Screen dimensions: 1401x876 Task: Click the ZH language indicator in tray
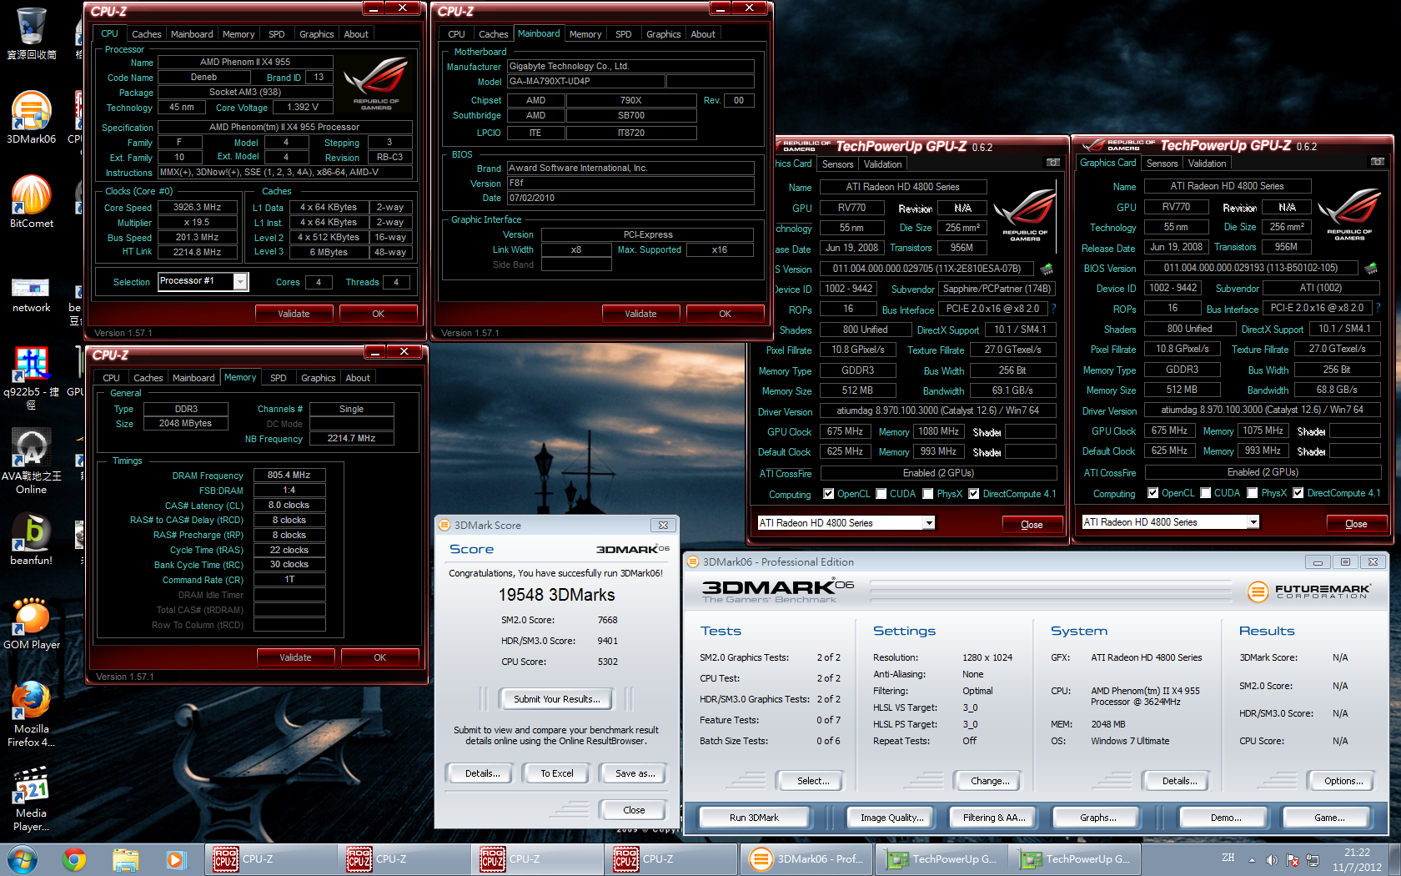coord(1228,857)
